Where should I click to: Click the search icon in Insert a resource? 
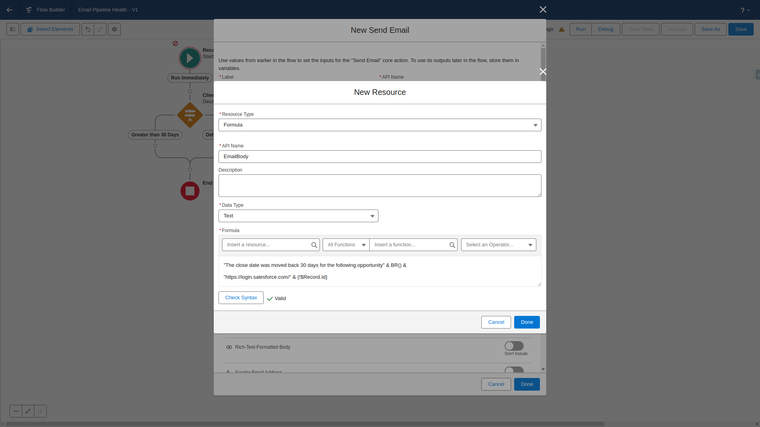point(314,245)
